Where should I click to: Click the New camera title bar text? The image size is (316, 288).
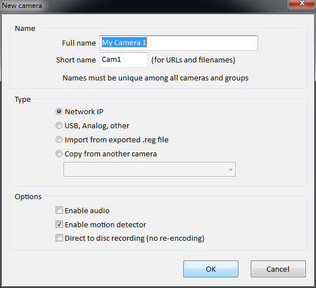pyautogui.click(x=22, y=6)
